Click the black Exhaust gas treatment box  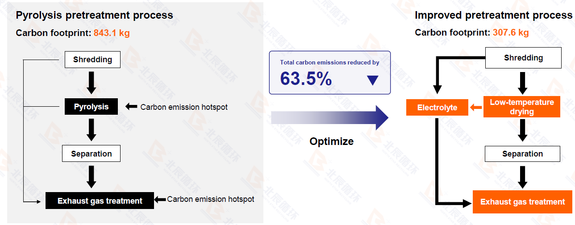click(x=100, y=201)
